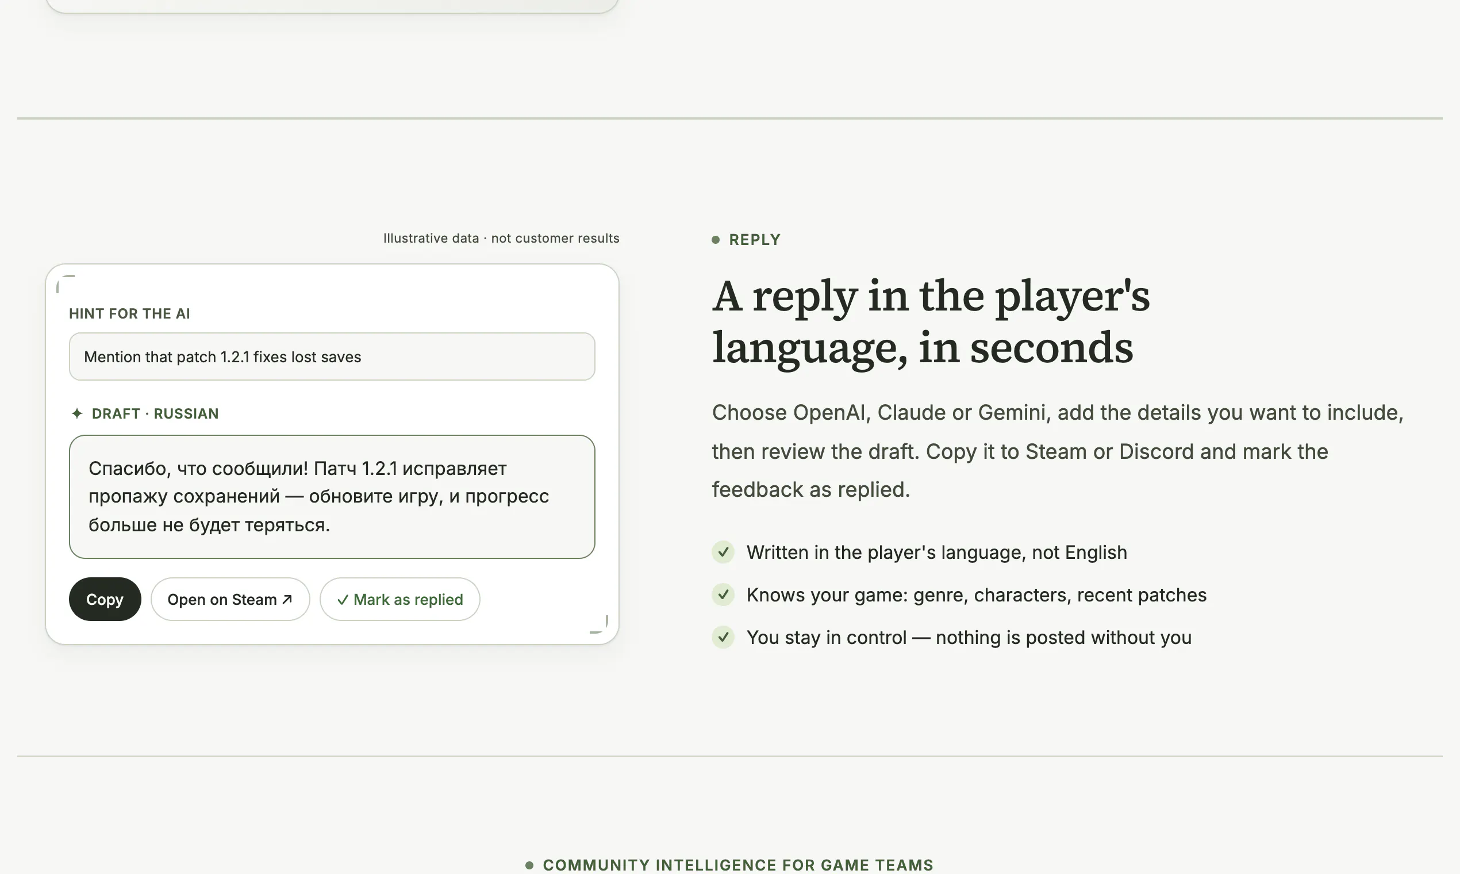Click the HINT FOR THE AI label
The image size is (1460, 874).
click(129, 313)
